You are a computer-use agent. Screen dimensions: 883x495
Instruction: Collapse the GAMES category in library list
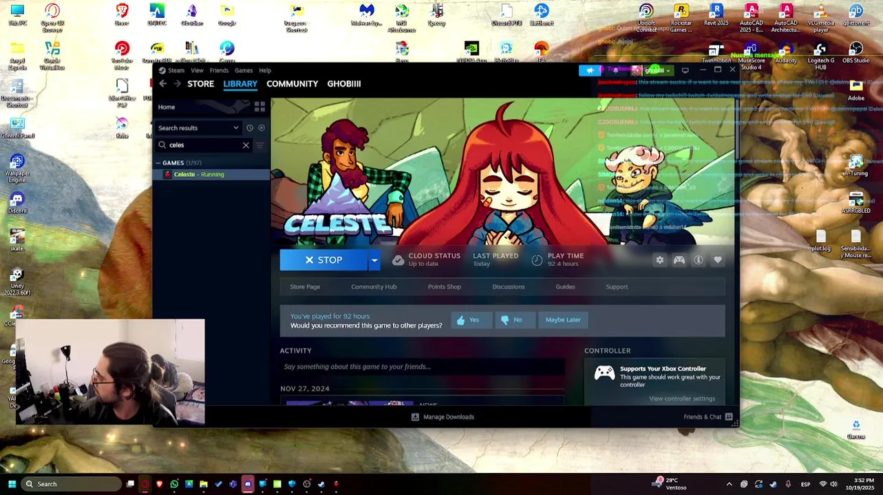(x=158, y=163)
